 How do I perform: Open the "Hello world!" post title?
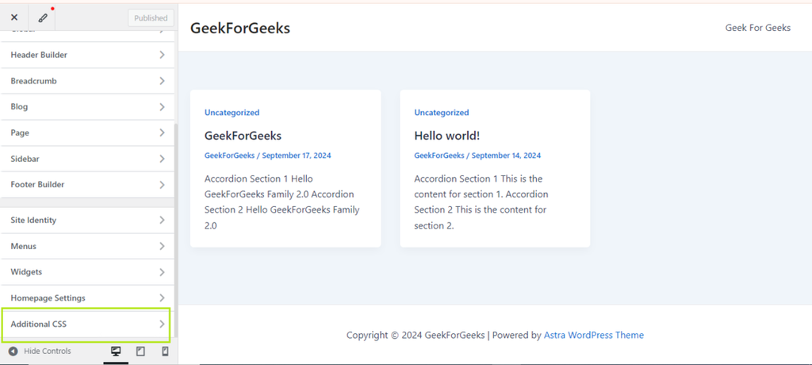446,136
